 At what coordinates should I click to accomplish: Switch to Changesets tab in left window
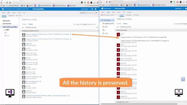click(11, 15)
